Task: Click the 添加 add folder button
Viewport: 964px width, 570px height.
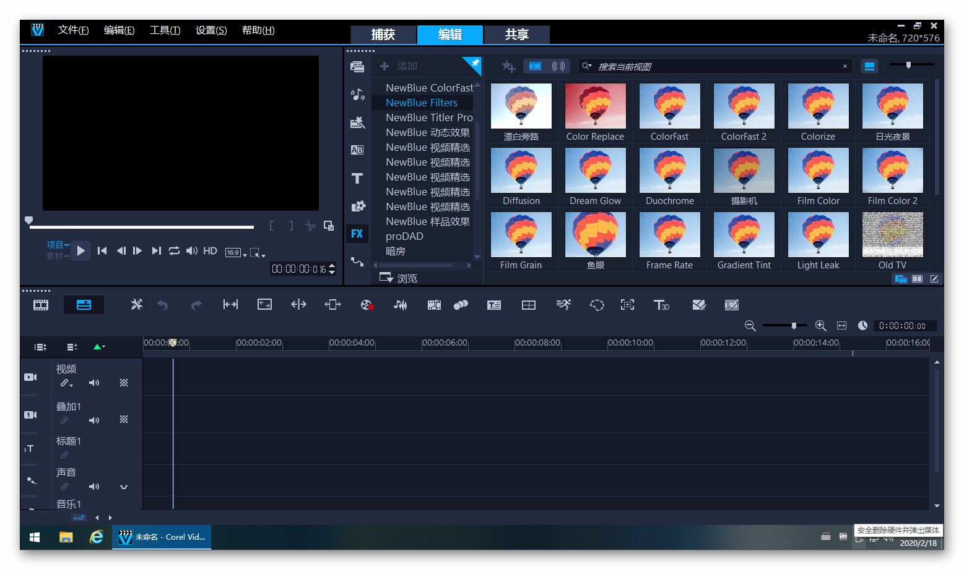Action: [399, 66]
